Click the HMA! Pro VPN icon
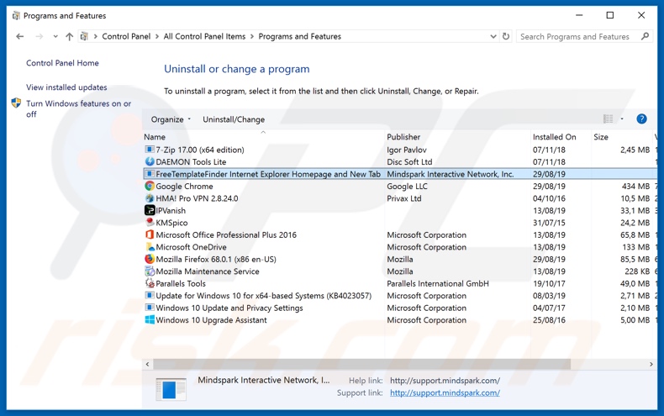Screen dimensions: 664x416 point(150,198)
